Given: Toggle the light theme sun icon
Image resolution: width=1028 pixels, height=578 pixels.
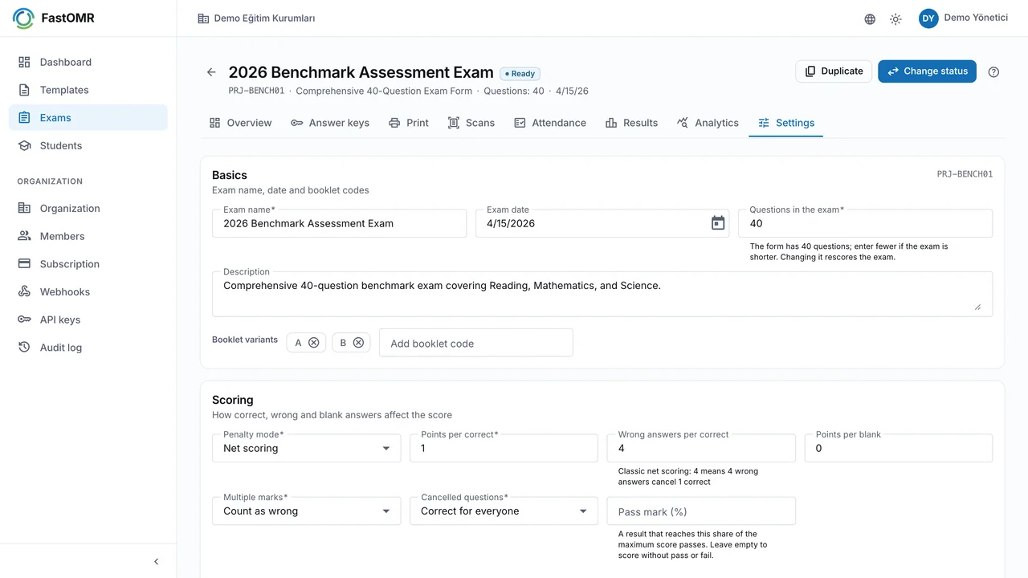Looking at the screenshot, I should click(x=895, y=19).
